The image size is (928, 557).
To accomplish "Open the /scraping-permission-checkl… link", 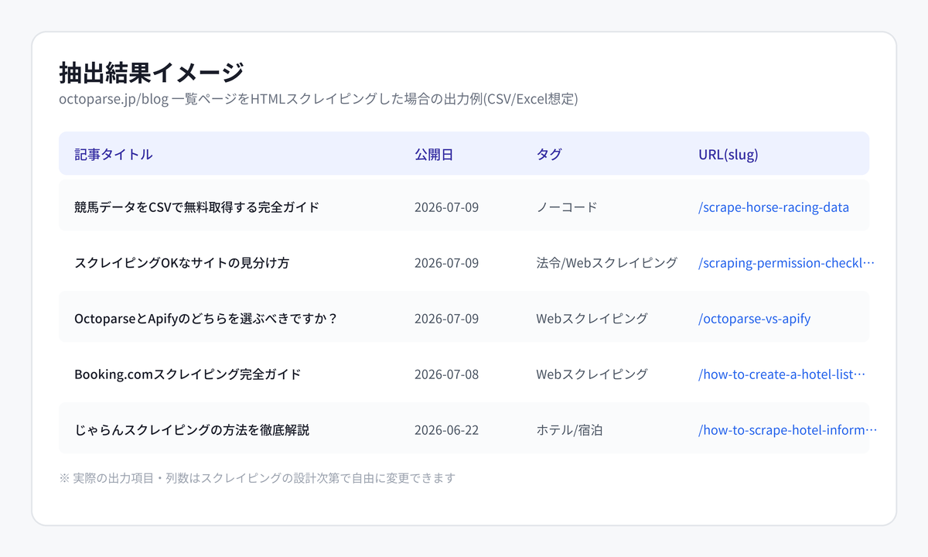I will [x=786, y=263].
